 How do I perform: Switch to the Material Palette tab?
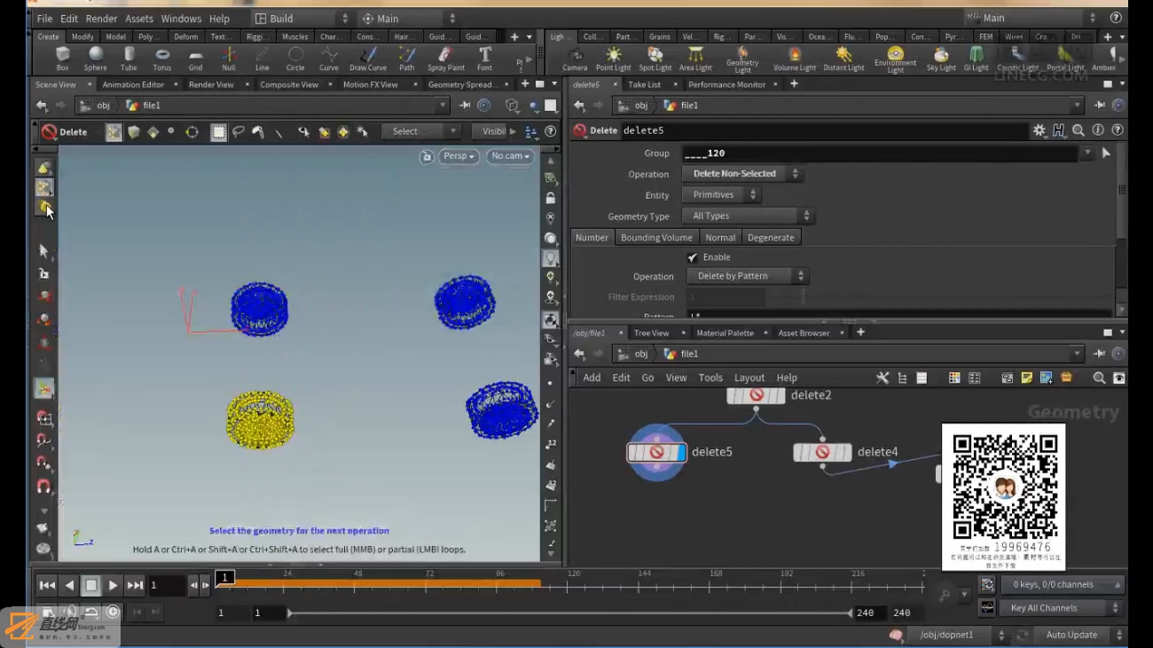pyautogui.click(x=725, y=333)
